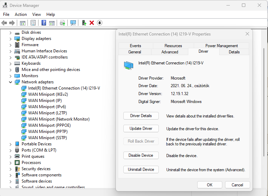Viewport: 268px width, 196px height.
Task: Click the Security devices key icon
Action: (x=18, y=169)
